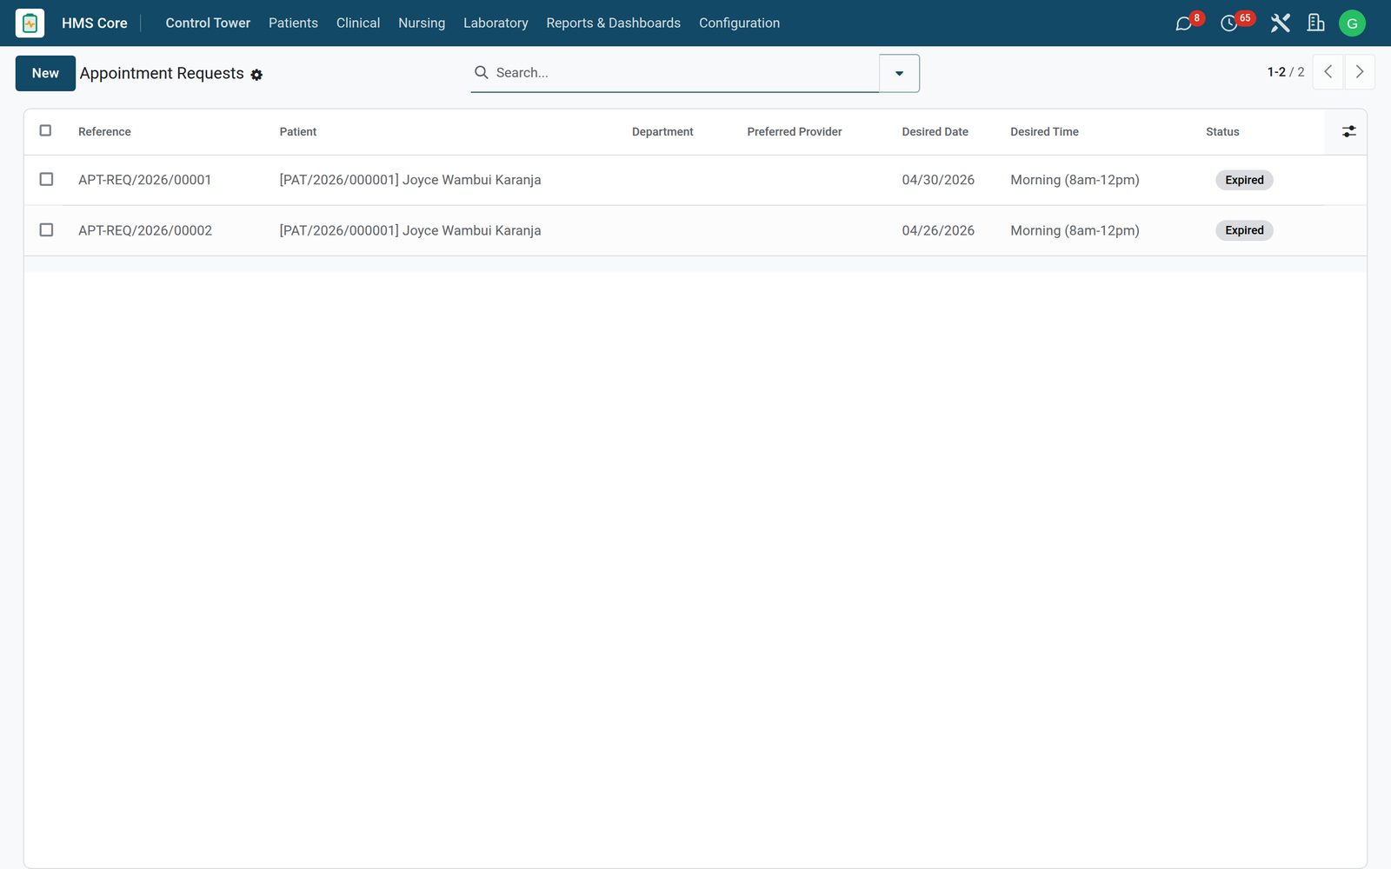Viewport: 1391px width, 869px height.
Task: Expand the search filter options dropdown
Action: 899,73
